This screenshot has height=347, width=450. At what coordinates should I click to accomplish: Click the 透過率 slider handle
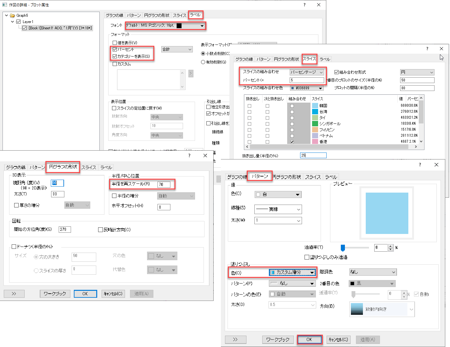pyautogui.click(x=343, y=248)
